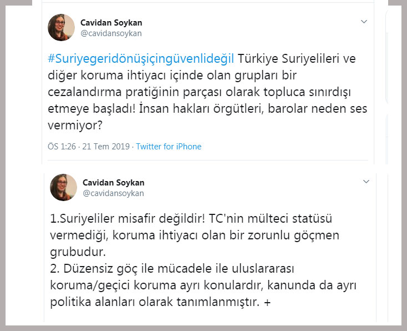The image size is (407, 331).
Task: Click Cavidan Soykan name on second tweet
Action: coord(113,183)
